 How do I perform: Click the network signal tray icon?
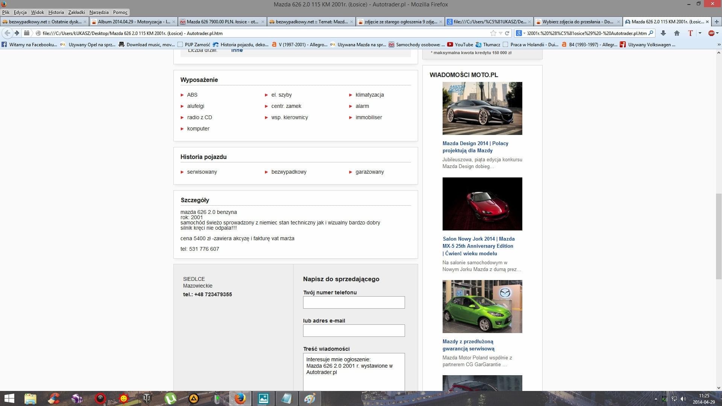[664, 399]
